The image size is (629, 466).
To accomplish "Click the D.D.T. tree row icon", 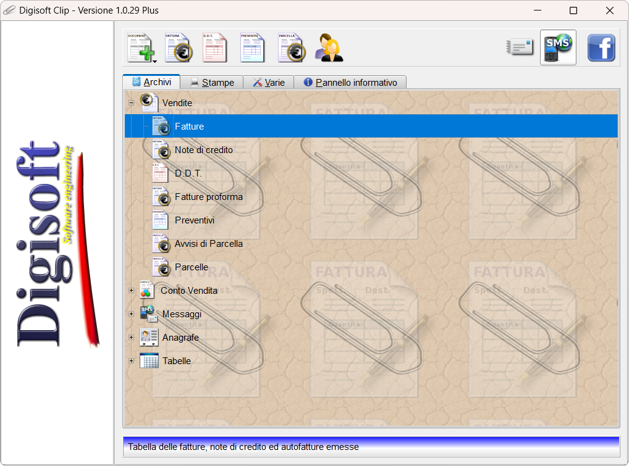I will click(160, 173).
